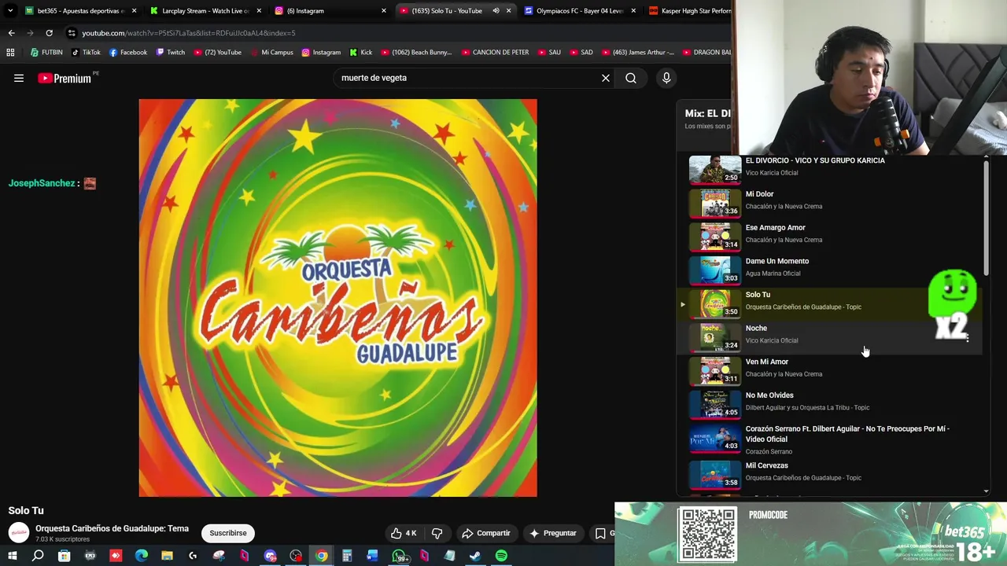The height and width of the screenshot is (566, 1007).
Task: Open site information icon in address bar
Action: (72, 33)
